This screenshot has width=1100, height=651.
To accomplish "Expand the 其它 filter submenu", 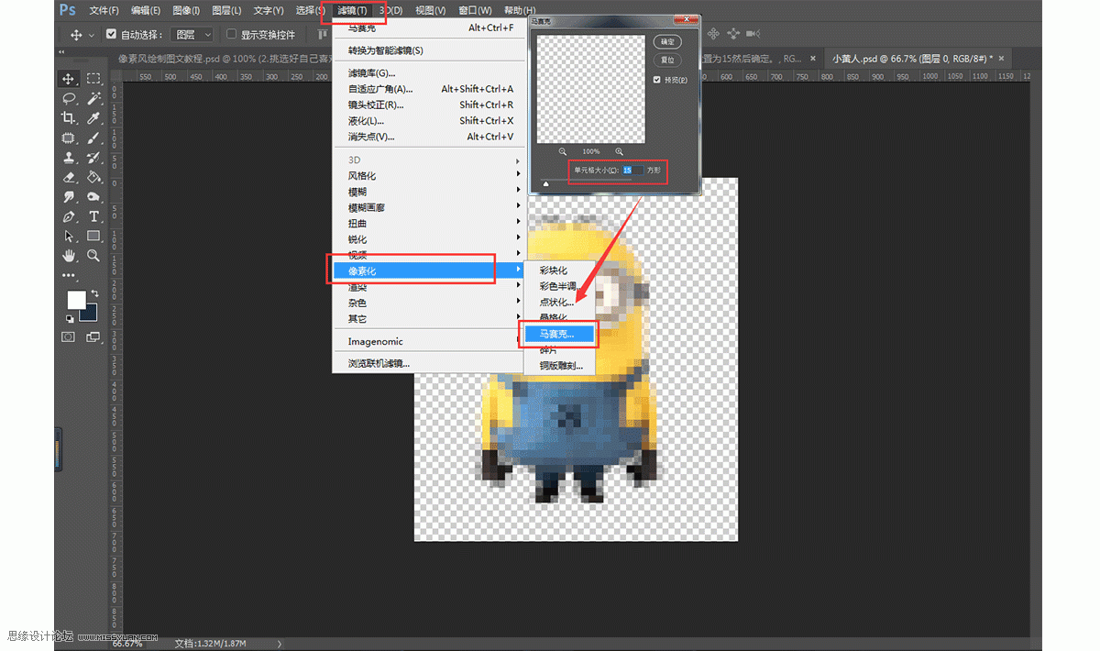I will click(429, 319).
